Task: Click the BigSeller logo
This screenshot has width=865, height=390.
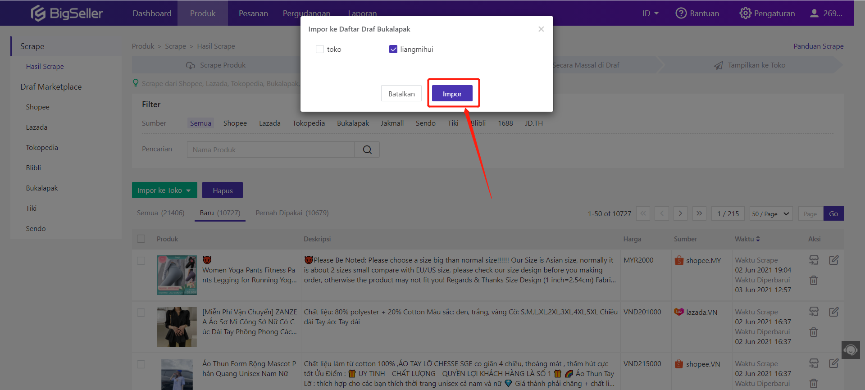Action: [67, 13]
